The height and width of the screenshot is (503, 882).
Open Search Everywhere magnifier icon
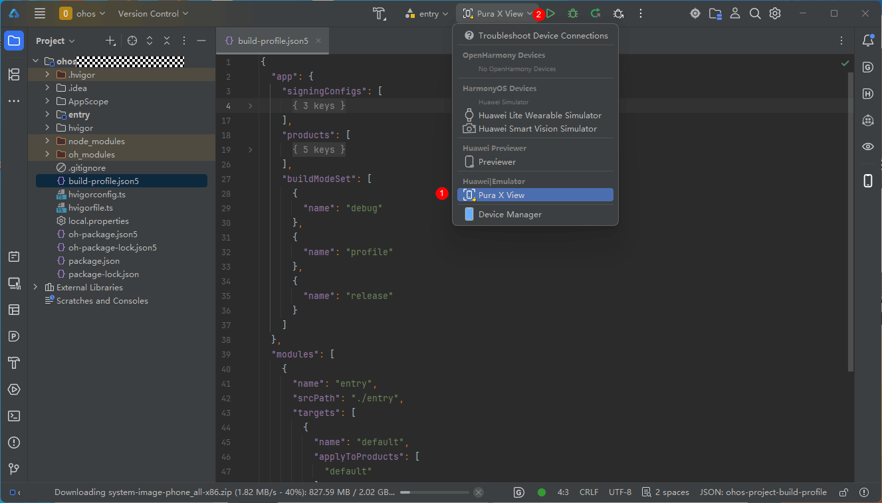click(755, 13)
